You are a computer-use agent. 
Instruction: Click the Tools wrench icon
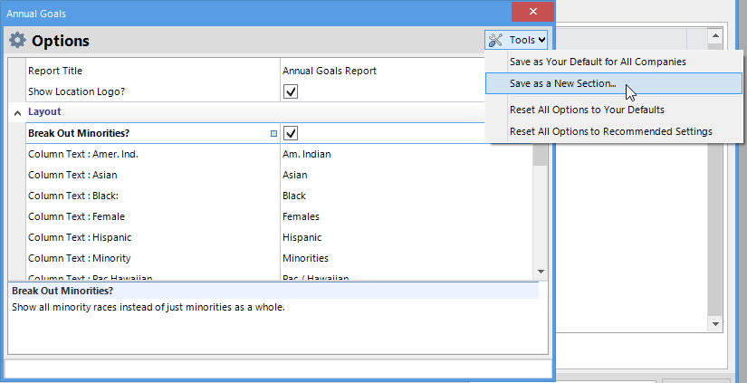[x=497, y=40]
